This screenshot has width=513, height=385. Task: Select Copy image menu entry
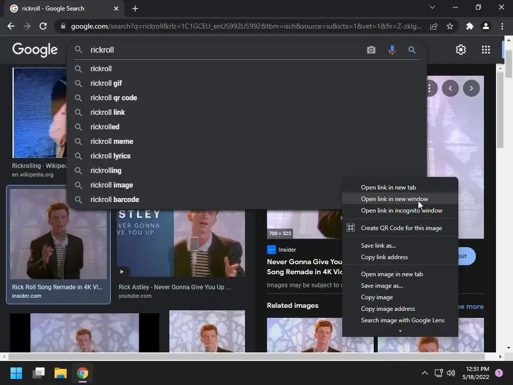[x=400, y=297]
